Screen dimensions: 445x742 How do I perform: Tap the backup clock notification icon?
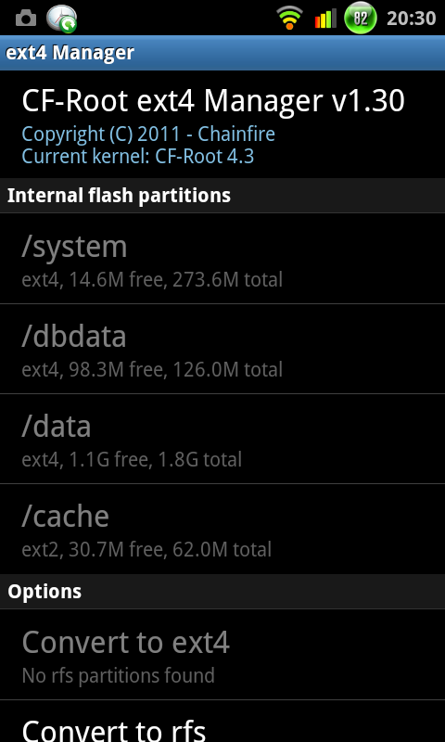(x=61, y=19)
